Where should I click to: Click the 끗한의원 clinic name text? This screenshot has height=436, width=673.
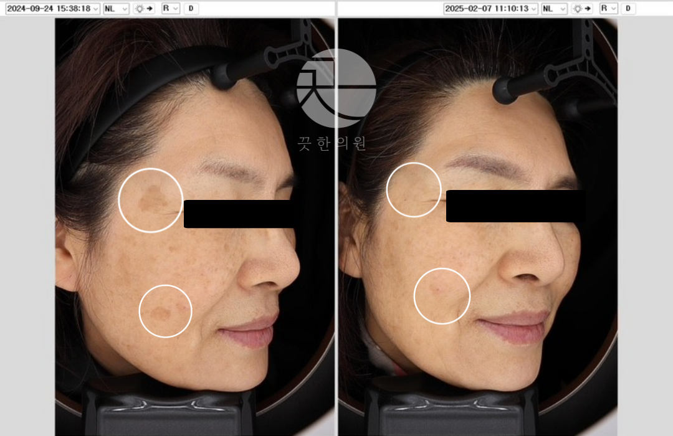[x=332, y=143]
